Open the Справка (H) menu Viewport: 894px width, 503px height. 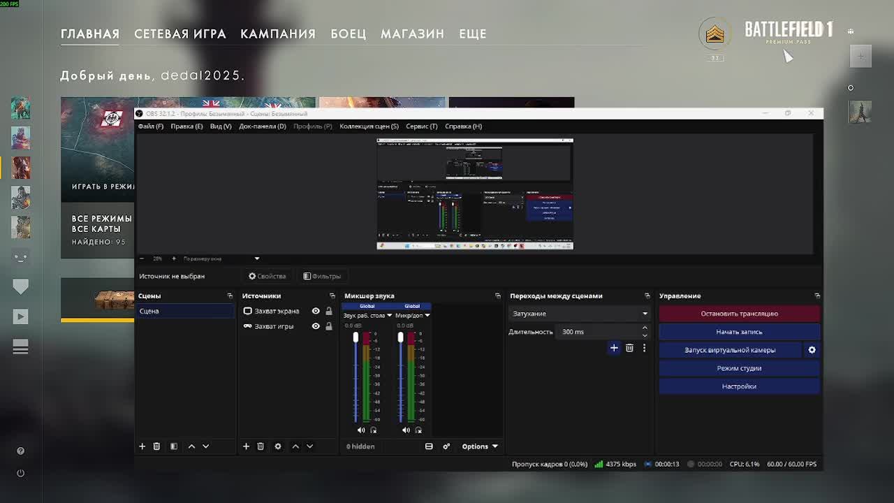pyautogui.click(x=464, y=126)
